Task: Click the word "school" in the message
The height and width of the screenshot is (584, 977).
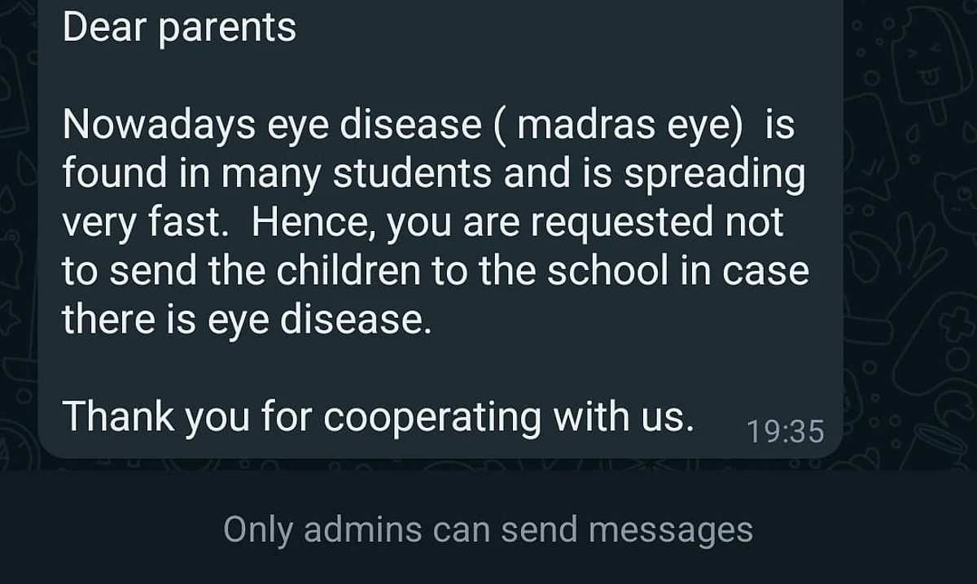Action: pos(607,271)
